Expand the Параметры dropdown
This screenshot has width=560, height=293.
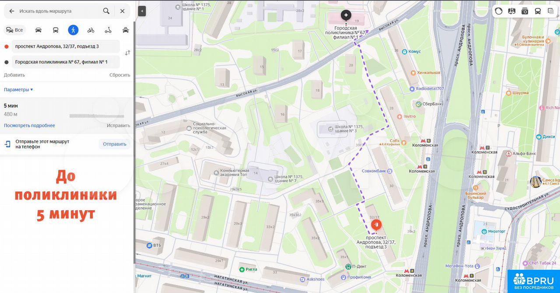[x=18, y=89]
